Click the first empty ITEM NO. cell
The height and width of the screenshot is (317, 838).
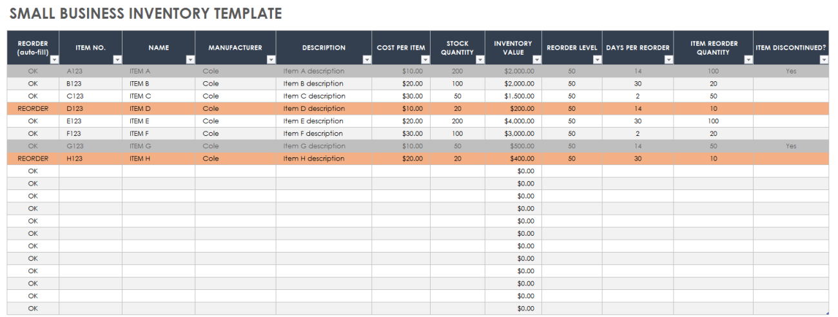[90, 171]
